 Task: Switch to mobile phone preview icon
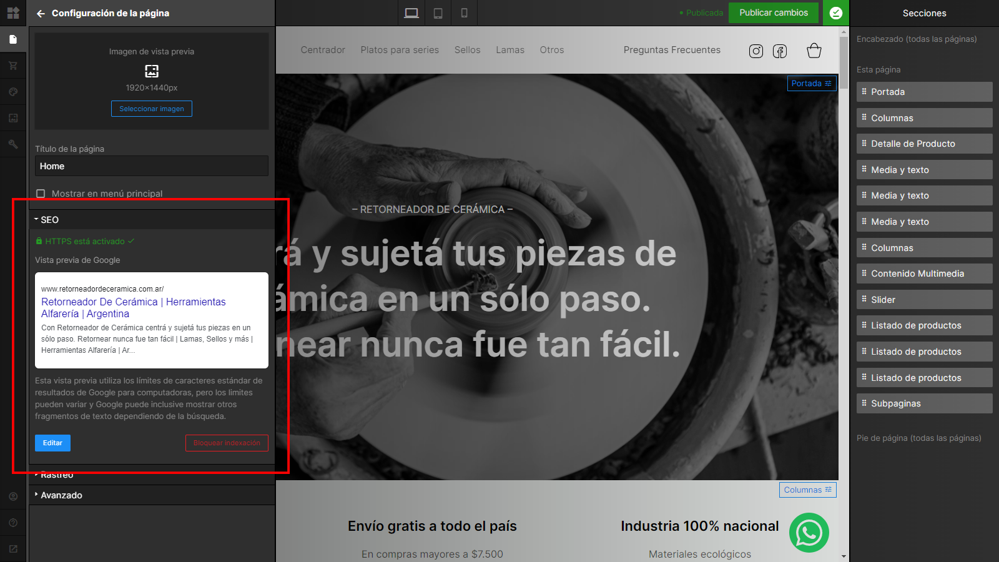pyautogui.click(x=464, y=13)
